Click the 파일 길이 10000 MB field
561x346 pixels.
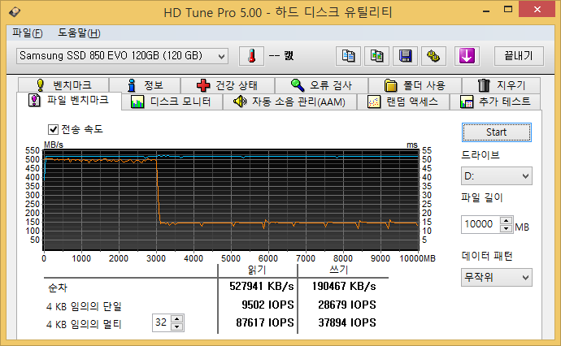pos(481,224)
